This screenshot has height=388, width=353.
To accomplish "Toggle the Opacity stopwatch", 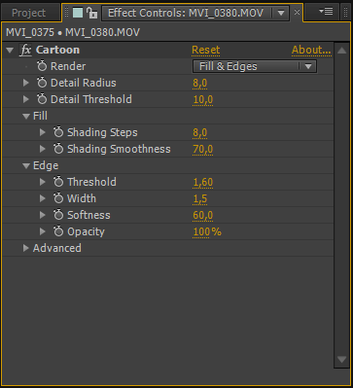I will pyautogui.click(x=58, y=231).
